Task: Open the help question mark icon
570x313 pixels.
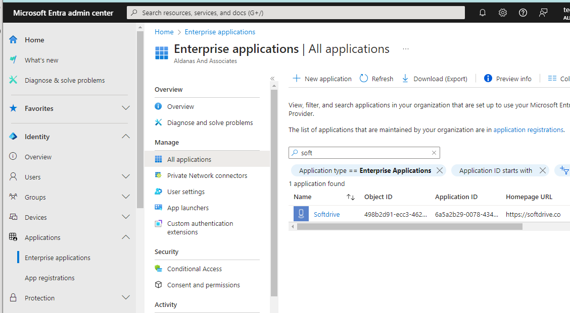Action: point(522,13)
